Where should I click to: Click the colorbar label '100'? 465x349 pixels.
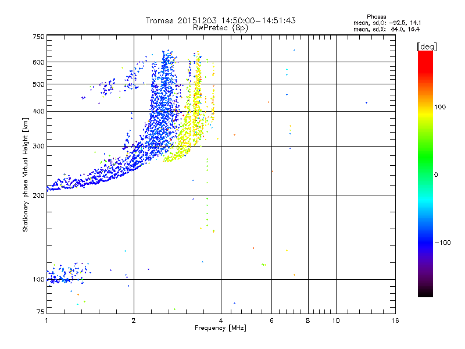point(440,107)
